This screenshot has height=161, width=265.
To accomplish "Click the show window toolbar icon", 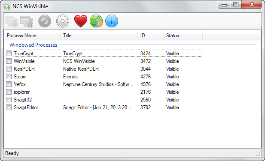I will pyautogui.click(x=27, y=21).
